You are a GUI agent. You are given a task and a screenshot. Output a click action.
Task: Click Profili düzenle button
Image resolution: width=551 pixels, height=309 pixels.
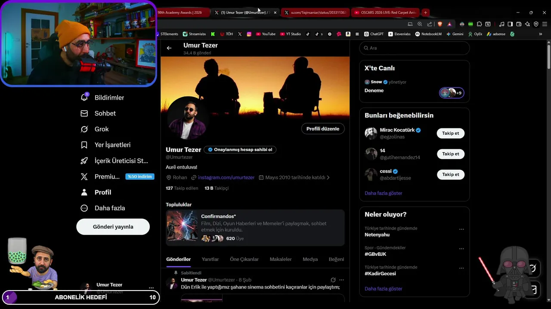[x=323, y=129]
